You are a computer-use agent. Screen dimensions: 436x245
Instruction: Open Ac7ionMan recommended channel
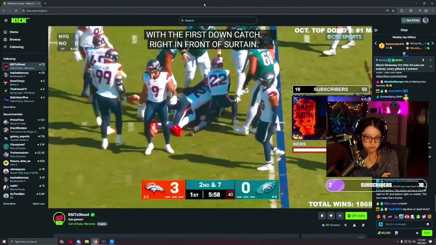24,195
